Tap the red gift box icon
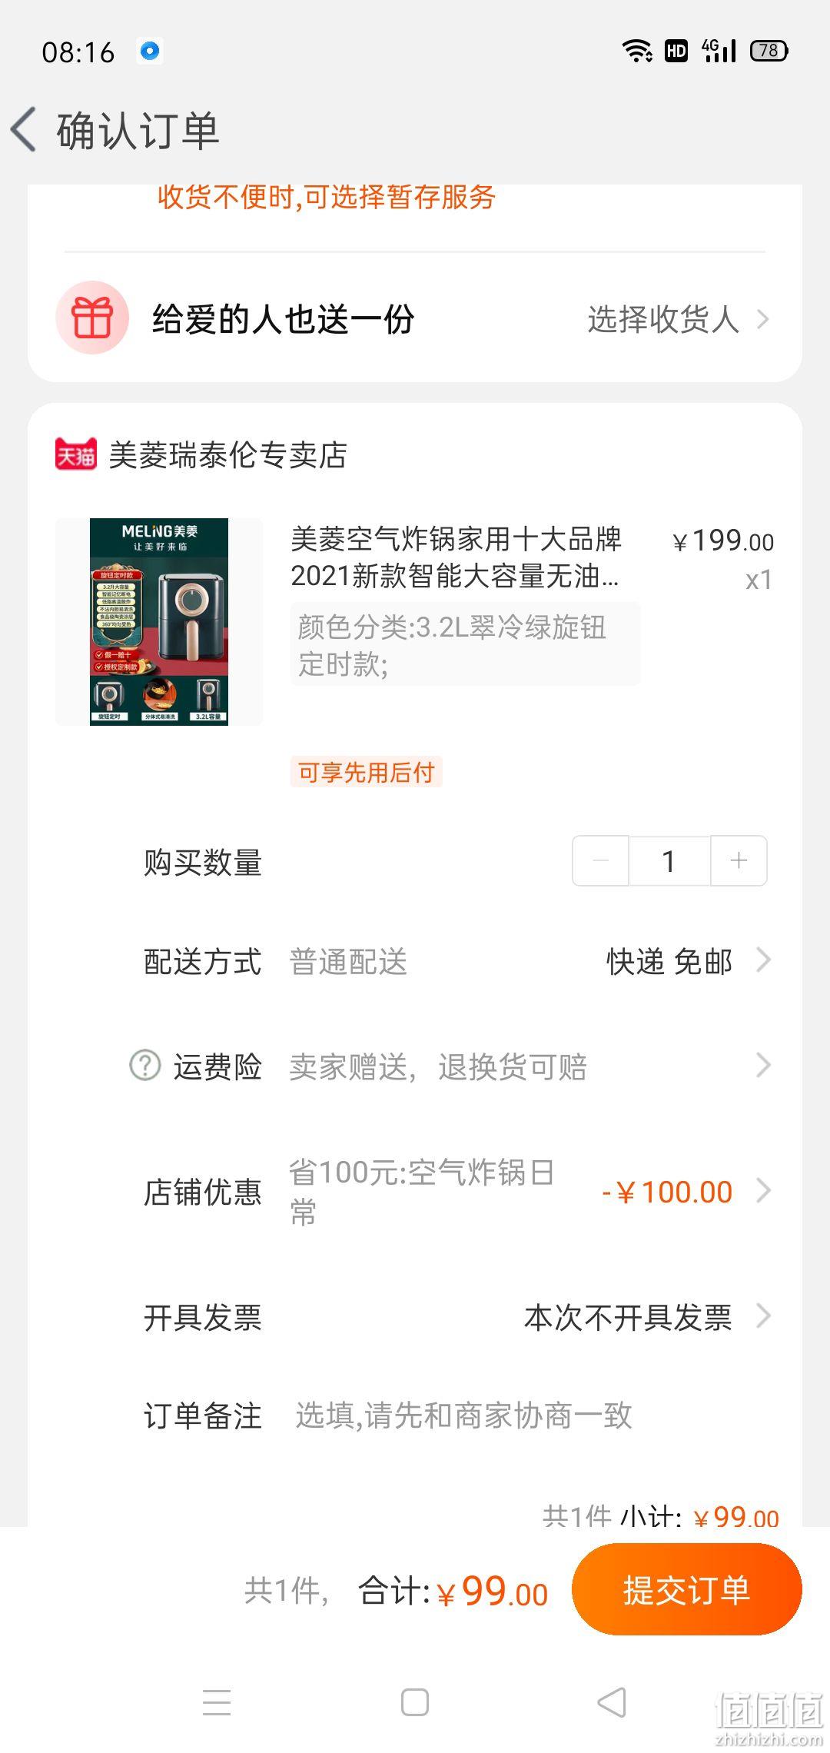This screenshot has width=830, height=1753. click(92, 318)
